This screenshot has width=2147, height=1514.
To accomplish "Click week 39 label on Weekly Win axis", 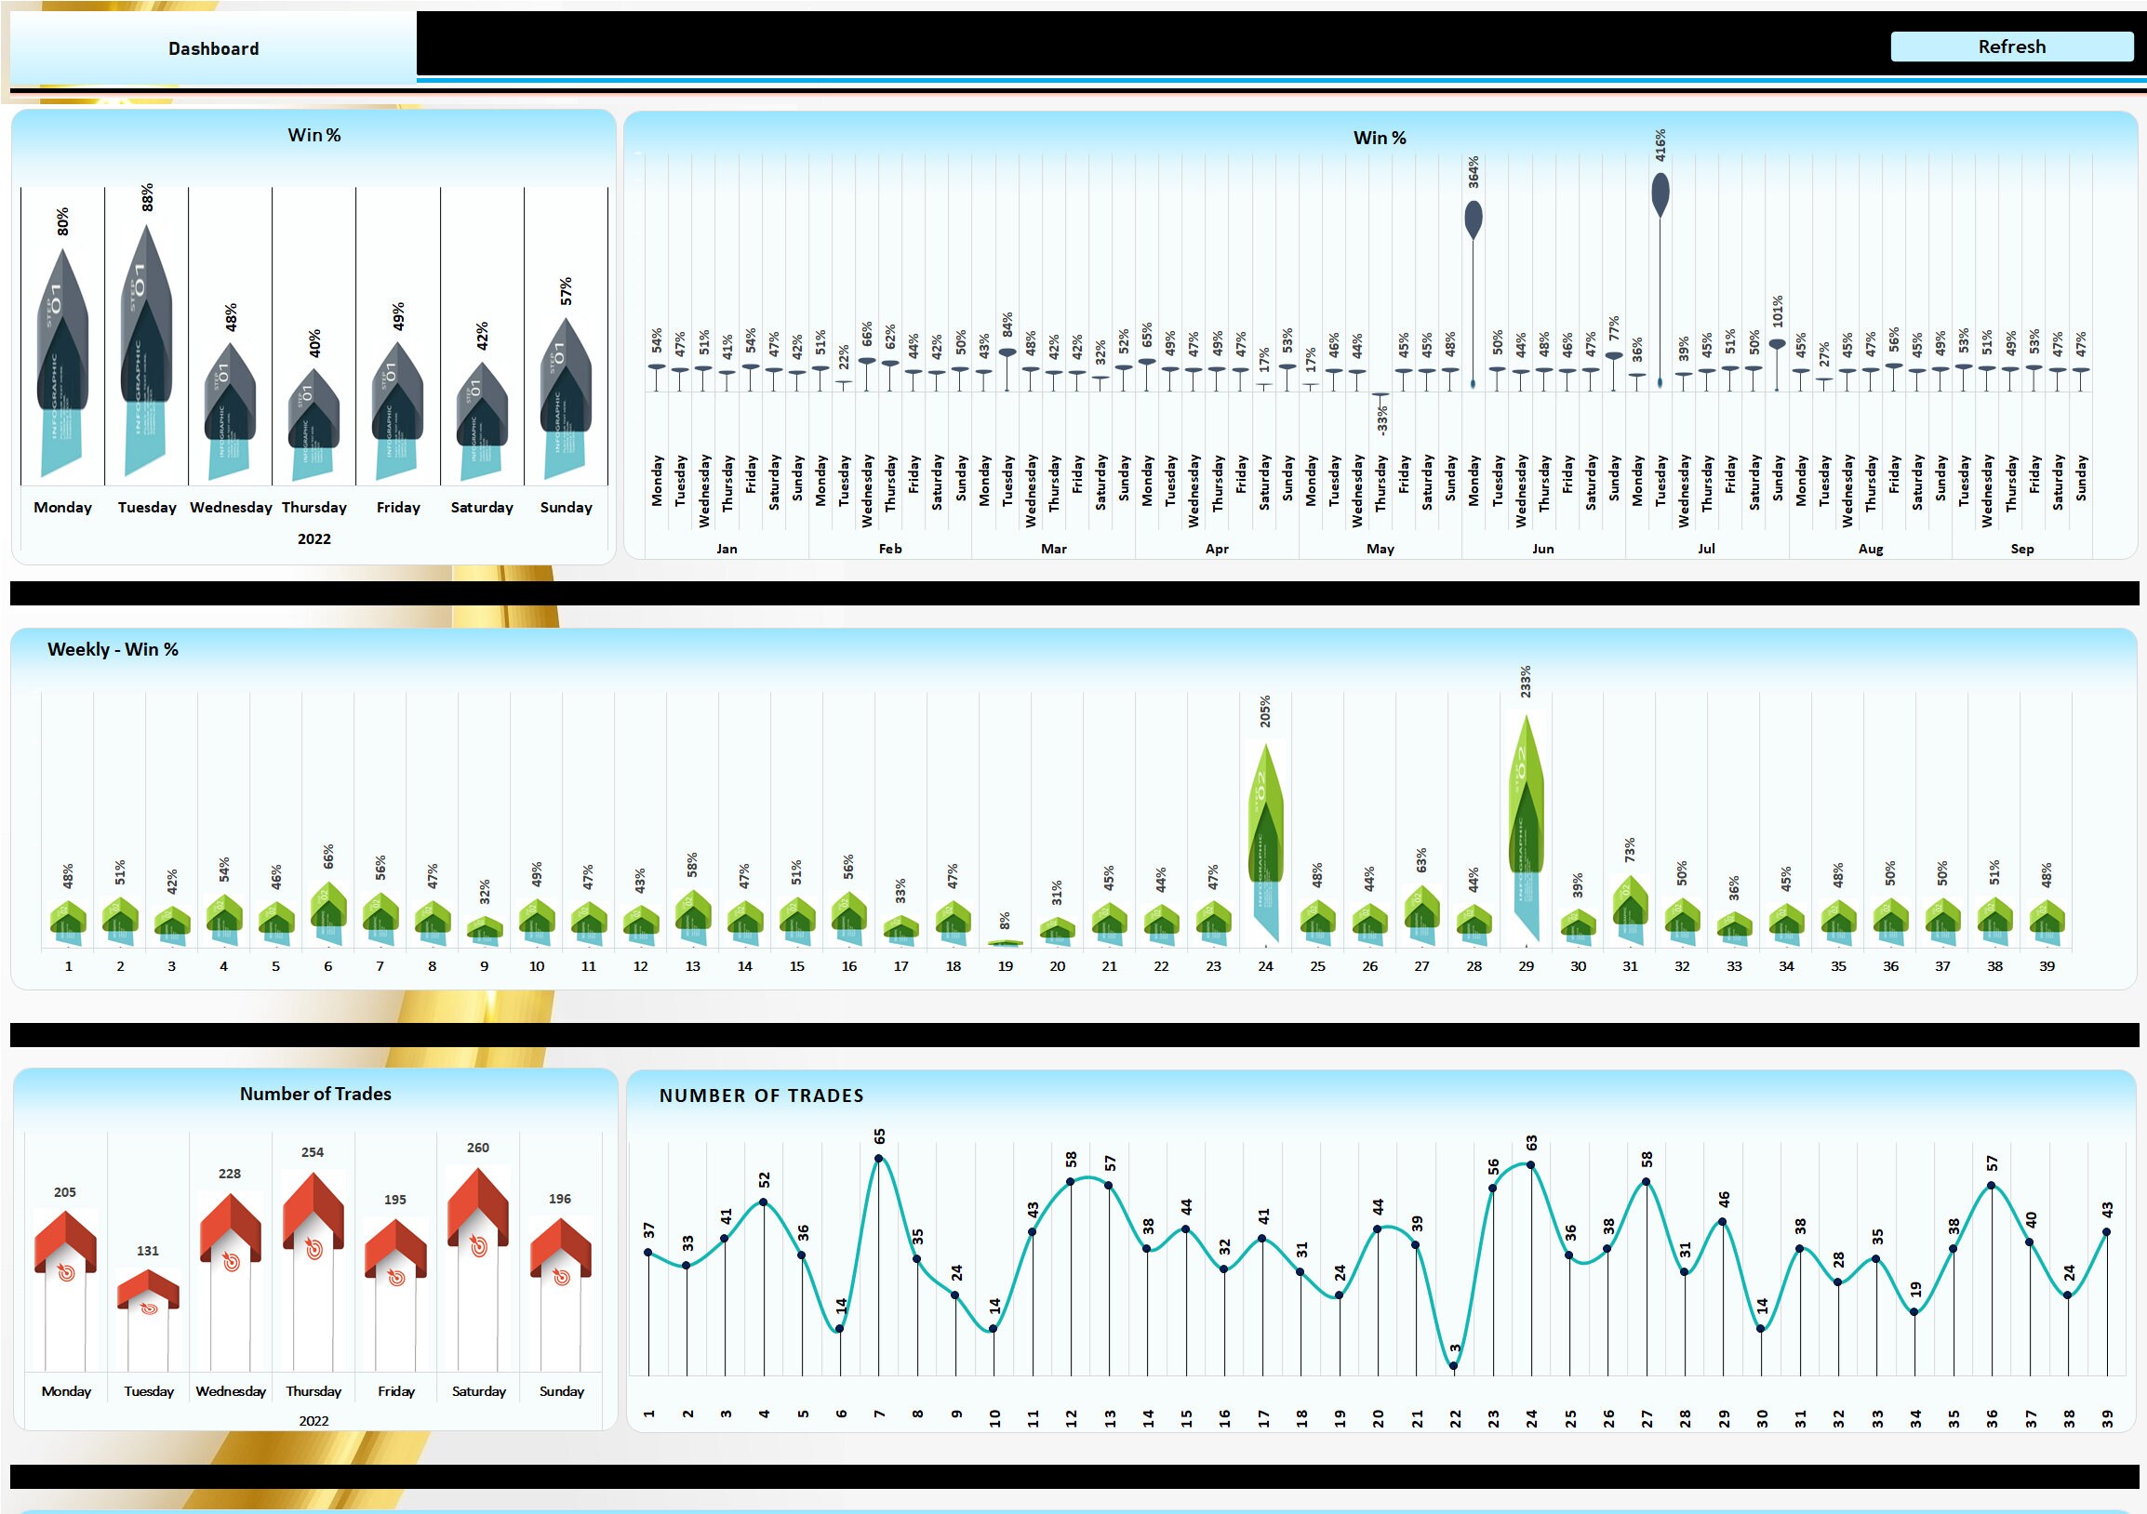I will coord(2046,966).
